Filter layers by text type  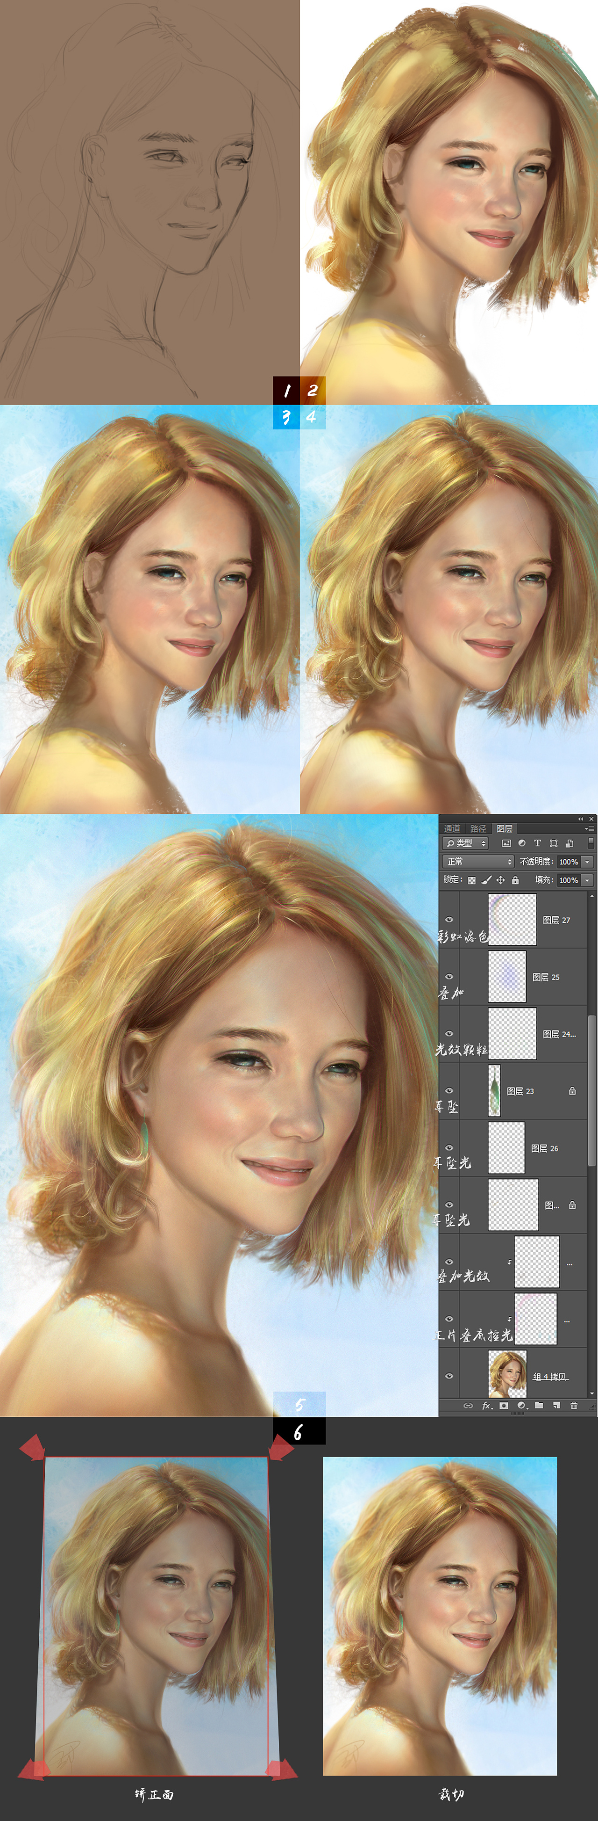(x=537, y=842)
